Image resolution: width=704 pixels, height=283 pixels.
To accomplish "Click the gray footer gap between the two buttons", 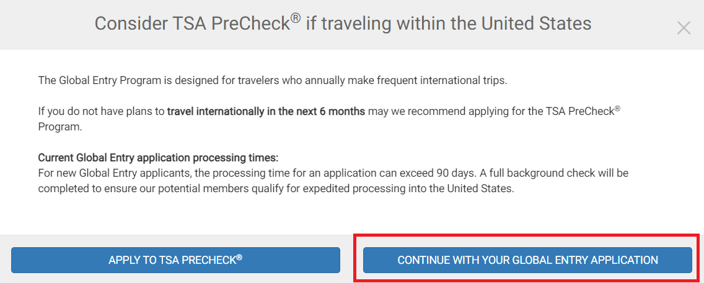I will (351, 260).
